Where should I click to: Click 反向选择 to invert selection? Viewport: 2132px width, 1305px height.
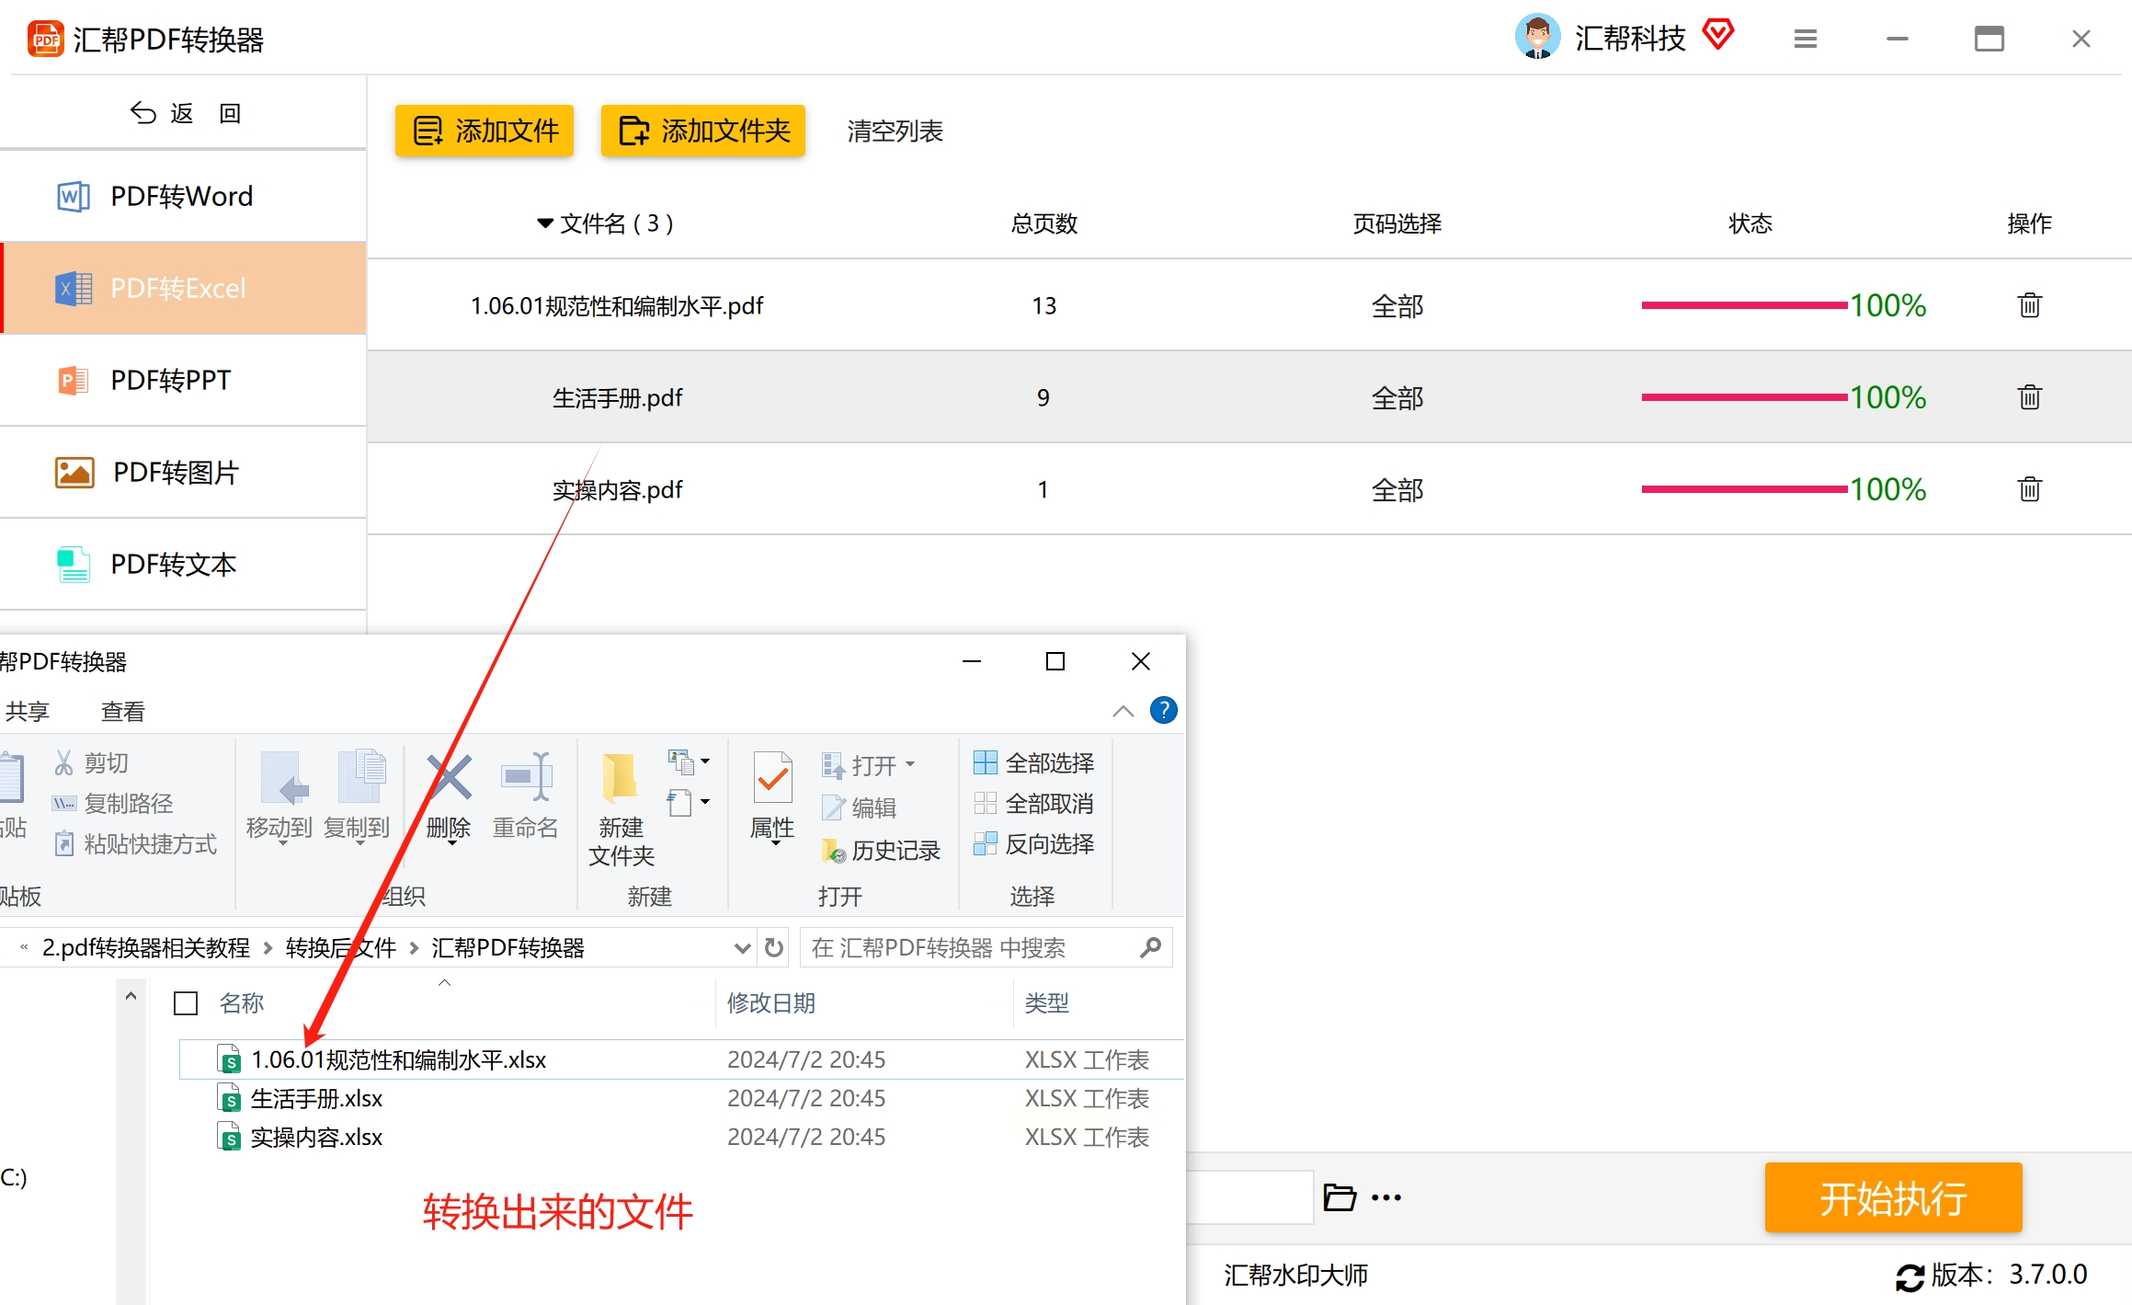[x=1033, y=843]
